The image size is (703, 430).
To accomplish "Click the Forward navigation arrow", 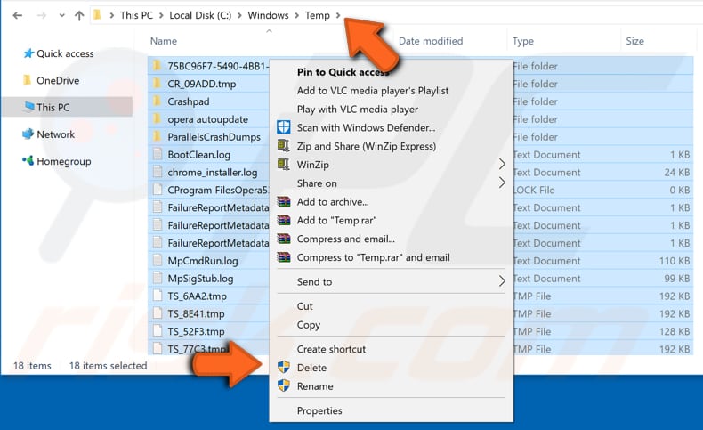I will [x=41, y=16].
